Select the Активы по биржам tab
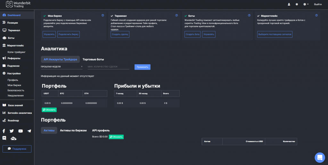This screenshot has width=328, height=165. 73,130
